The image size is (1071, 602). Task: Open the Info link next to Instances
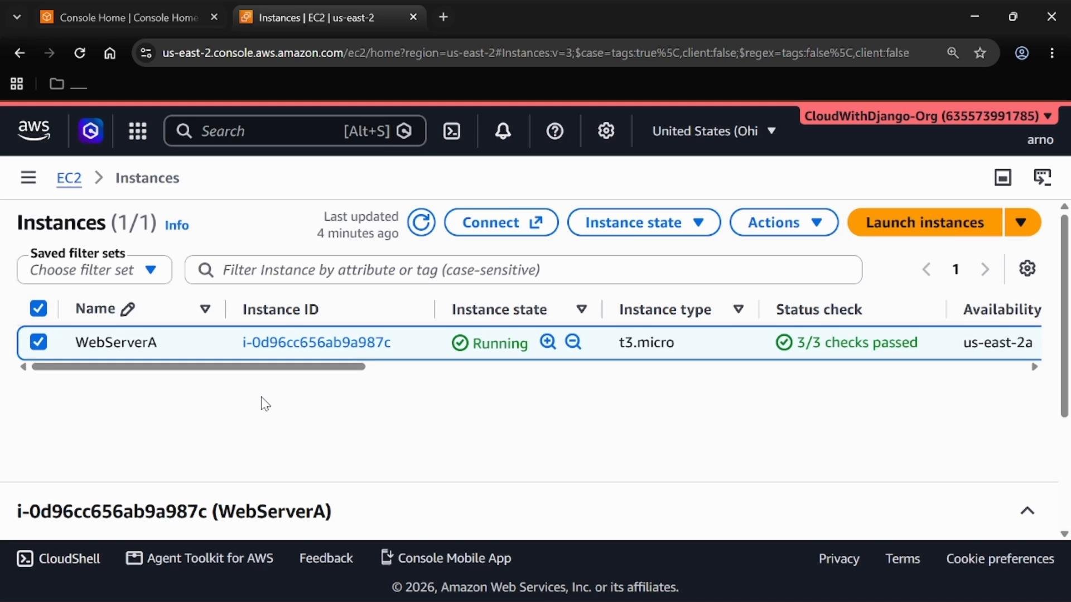tap(177, 225)
